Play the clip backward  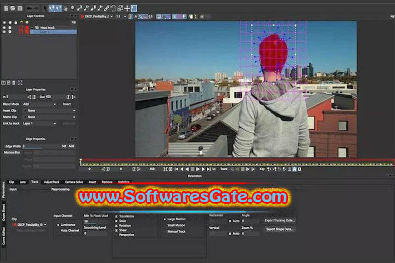(182, 169)
